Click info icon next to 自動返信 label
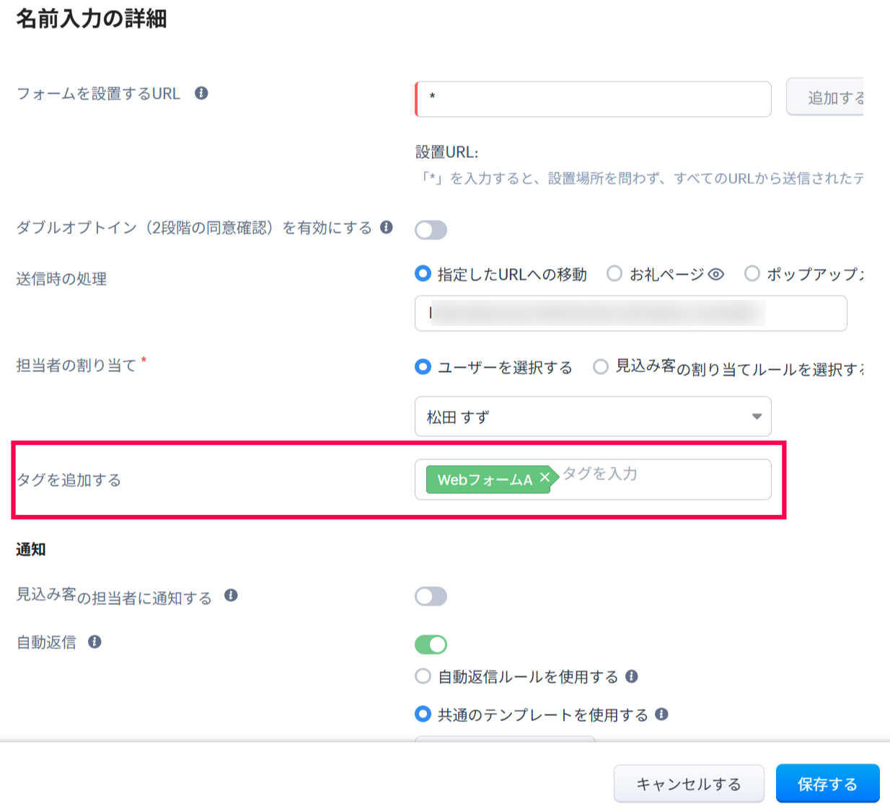This screenshot has height=809, width=890. tap(94, 642)
